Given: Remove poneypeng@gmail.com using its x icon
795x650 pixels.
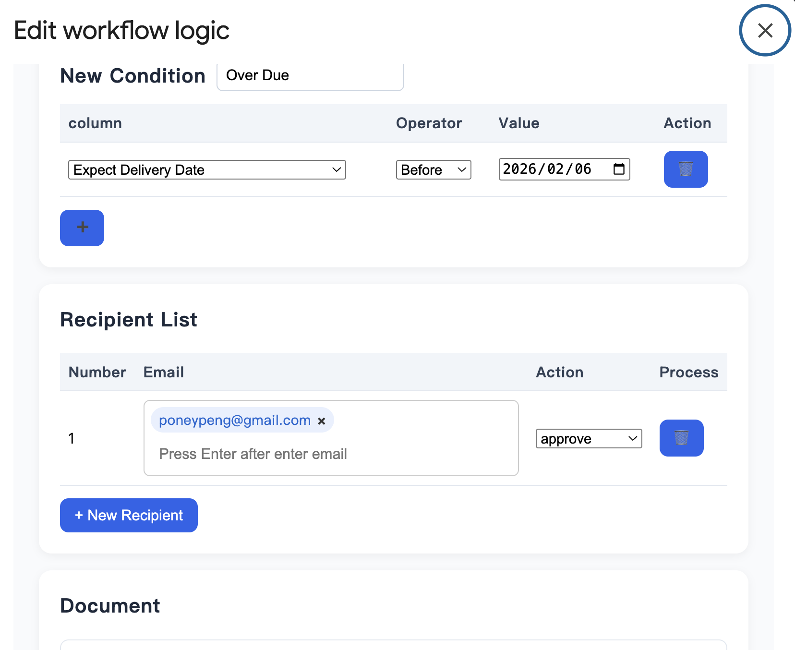Looking at the screenshot, I should pyautogui.click(x=322, y=421).
